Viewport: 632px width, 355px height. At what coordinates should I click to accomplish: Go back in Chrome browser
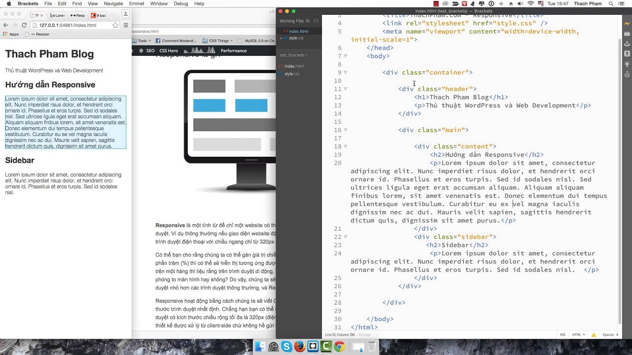point(6,25)
